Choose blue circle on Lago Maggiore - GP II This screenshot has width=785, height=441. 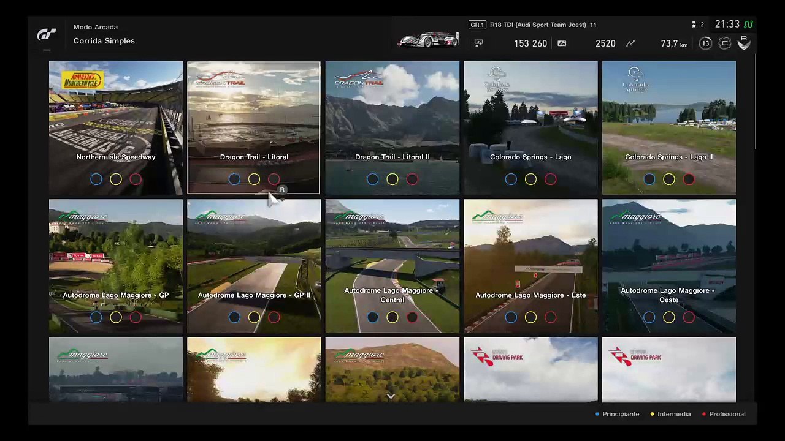point(234,317)
